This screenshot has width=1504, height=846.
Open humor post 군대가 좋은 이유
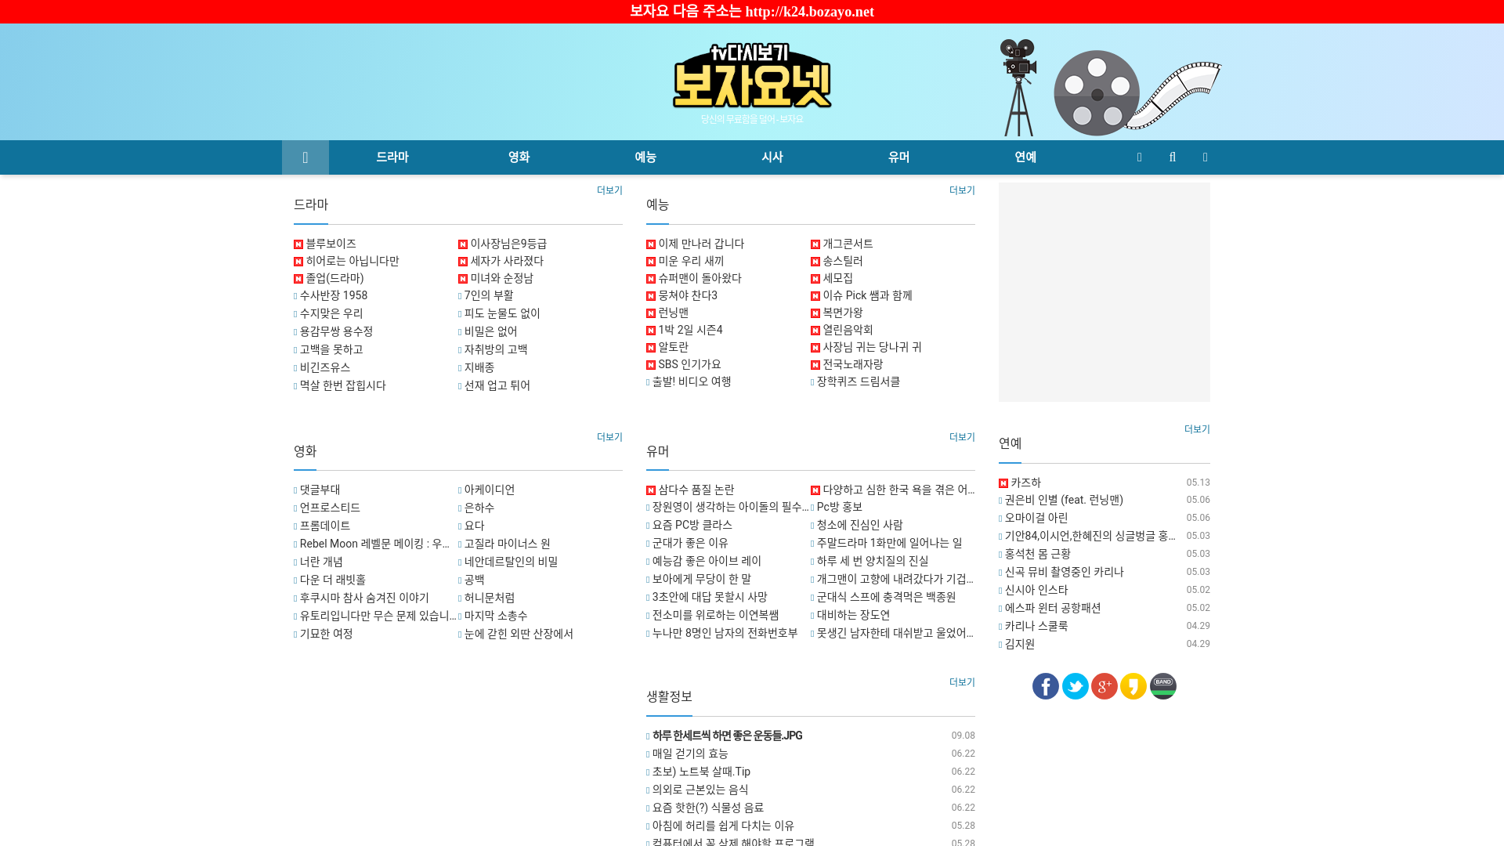(690, 543)
